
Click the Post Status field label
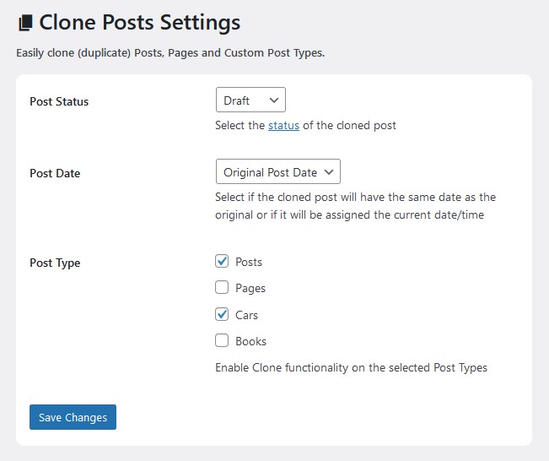coord(59,101)
